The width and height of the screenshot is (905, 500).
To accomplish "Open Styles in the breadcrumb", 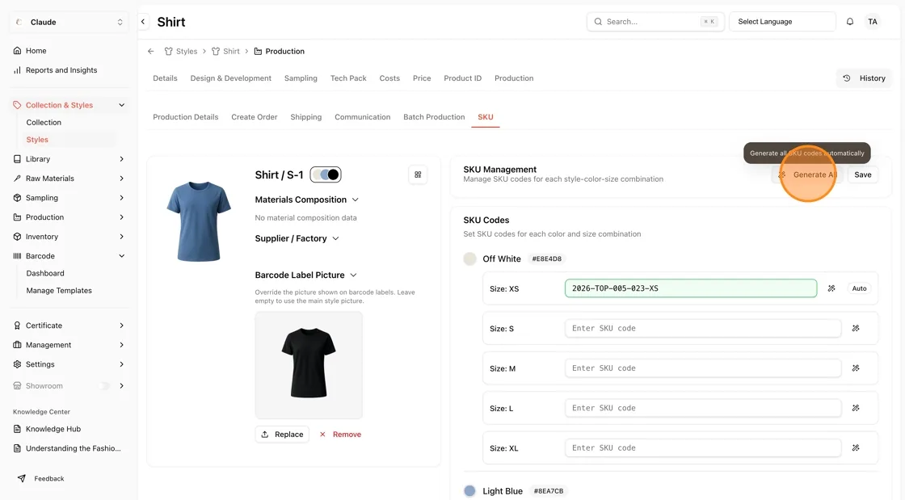I will pyautogui.click(x=181, y=52).
